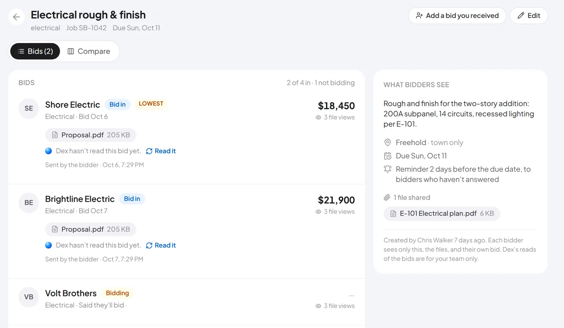
Task: Click the reminder bell icon
Action: [x=387, y=169]
